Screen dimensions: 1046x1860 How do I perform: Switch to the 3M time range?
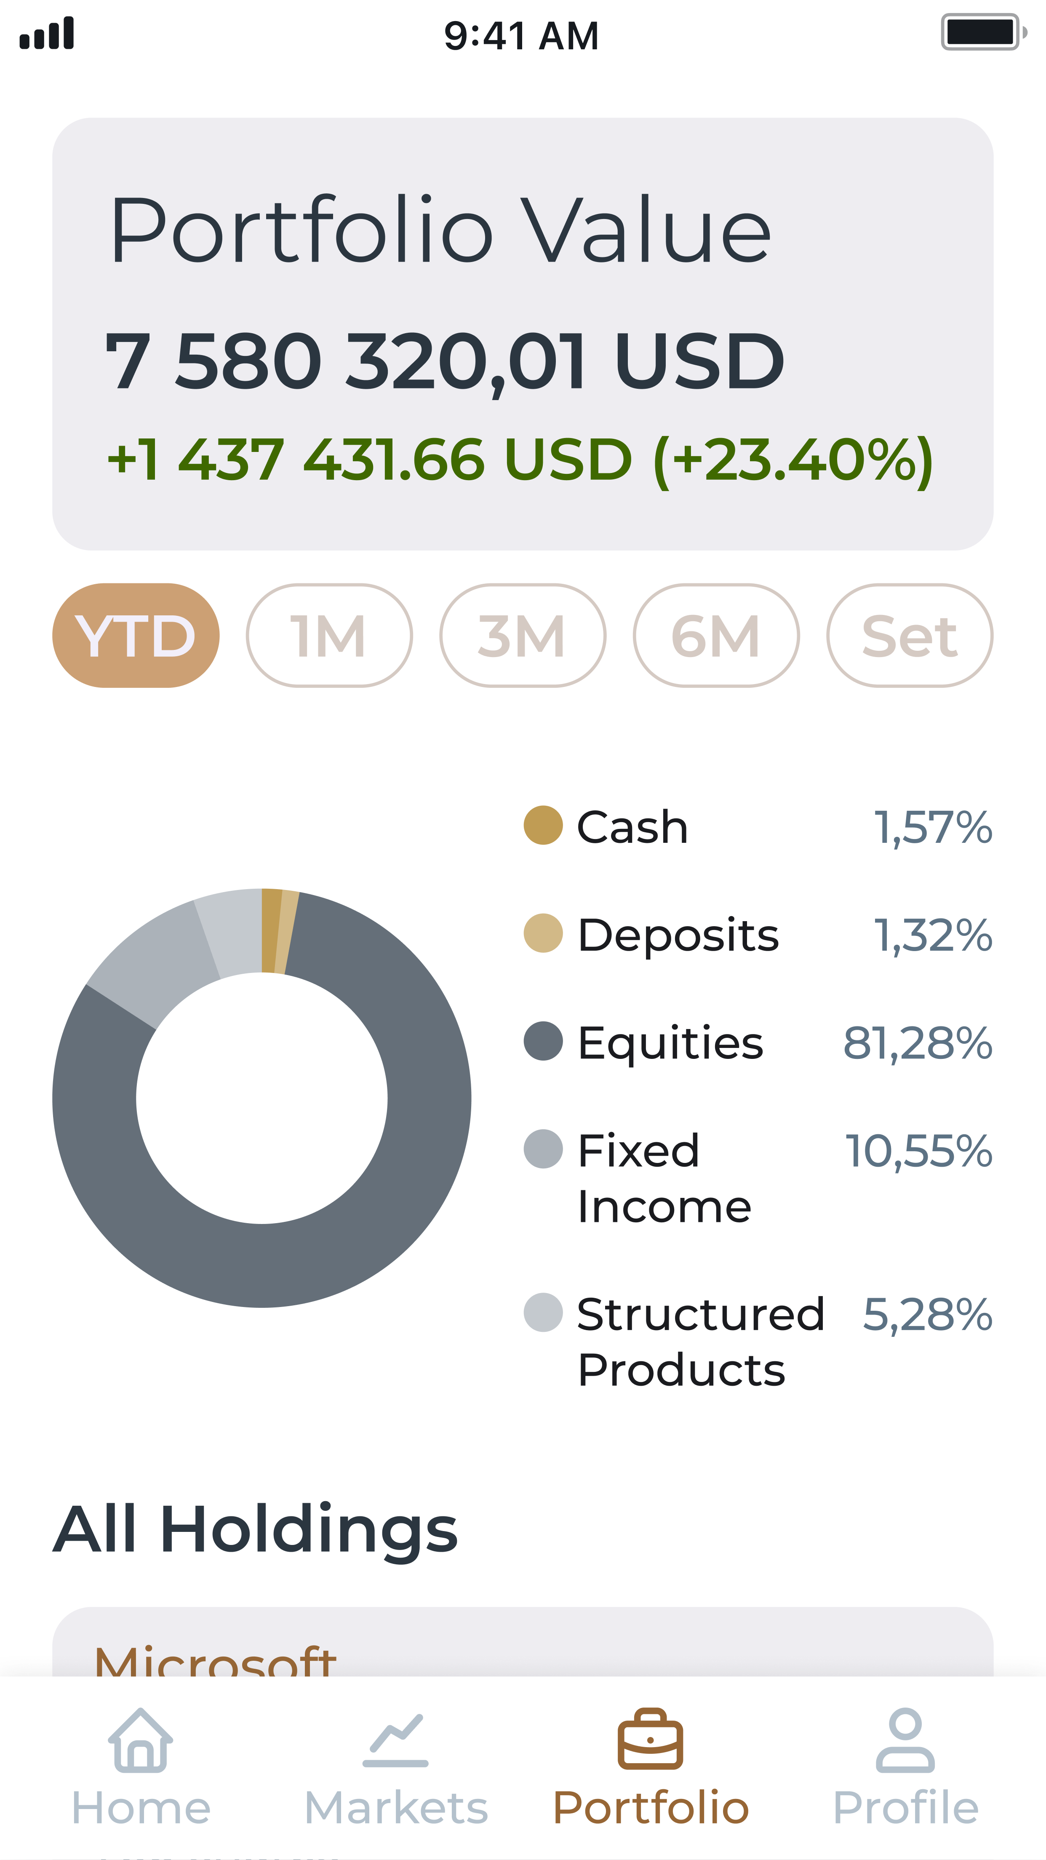click(x=523, y=636)
